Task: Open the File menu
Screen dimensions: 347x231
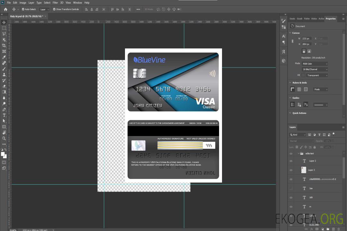Action: pyautogui.click(x=9, y=3)
